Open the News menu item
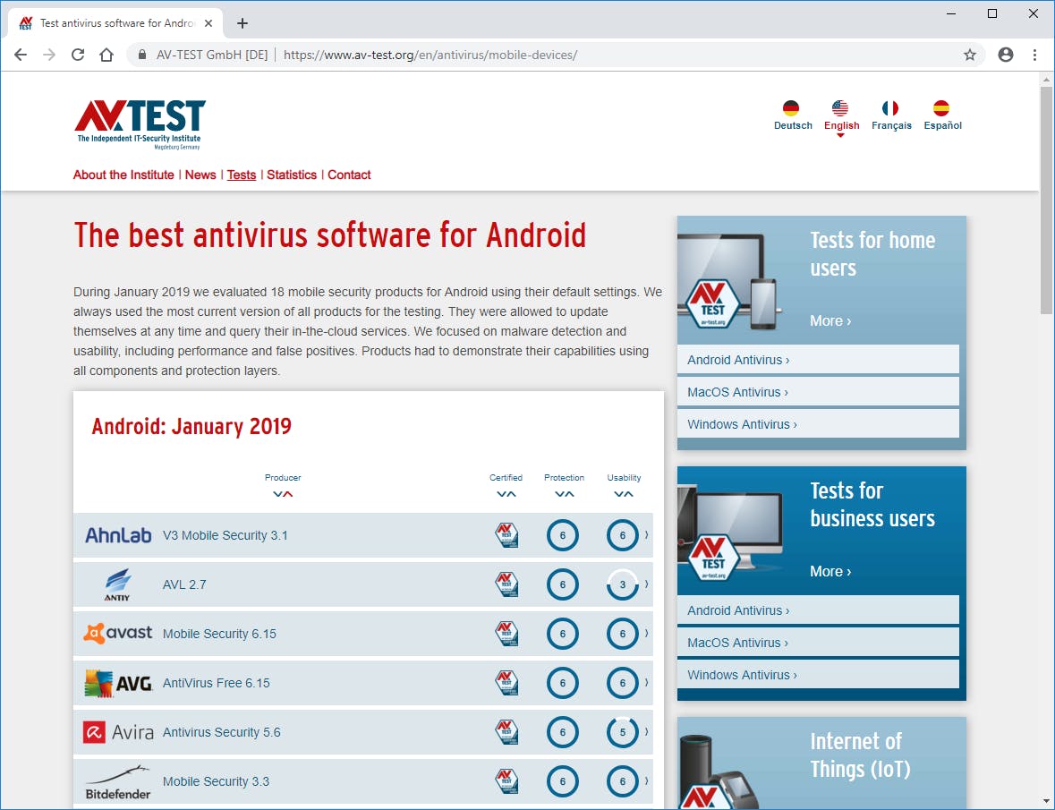Screen dimensions: 1055x810 (x=200, y=175)
